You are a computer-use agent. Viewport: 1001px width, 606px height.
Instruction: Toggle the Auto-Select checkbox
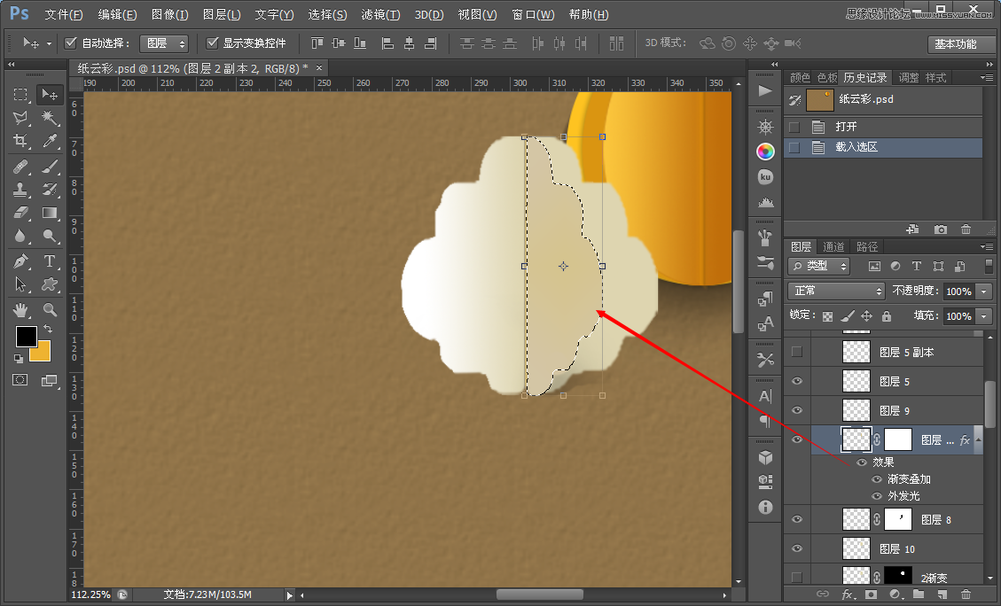(71, 43)
